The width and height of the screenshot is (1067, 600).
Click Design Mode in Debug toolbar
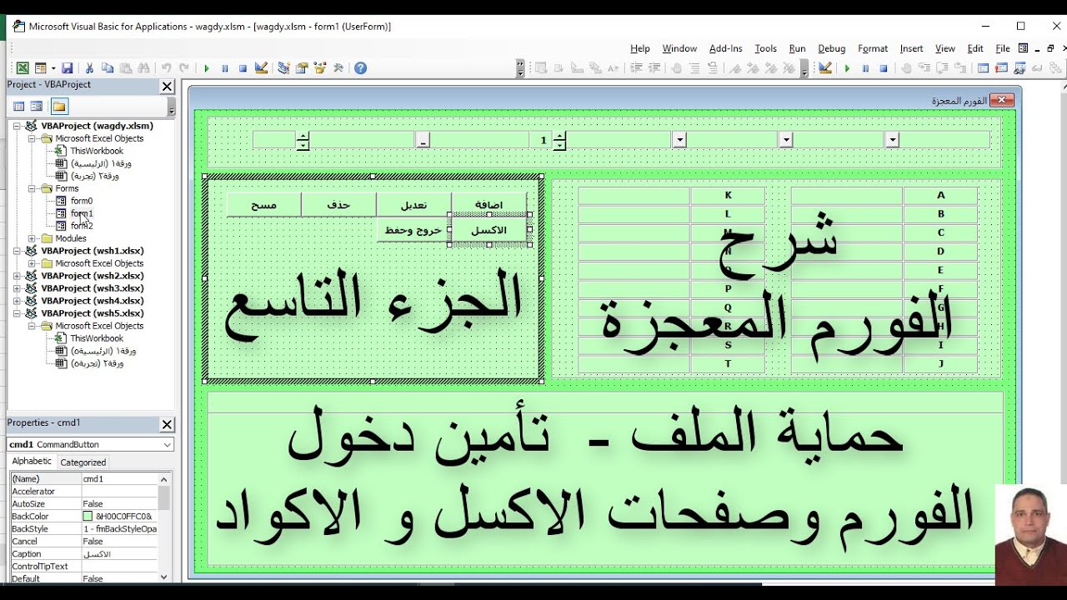tap(825, 68)
